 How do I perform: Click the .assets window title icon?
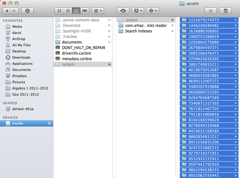[182, 3]
